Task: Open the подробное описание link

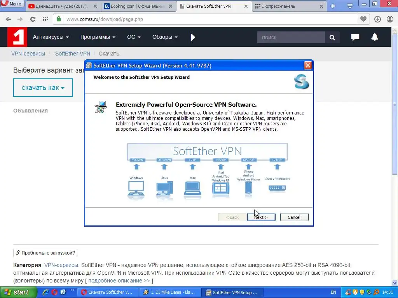Action: point(119,281)
